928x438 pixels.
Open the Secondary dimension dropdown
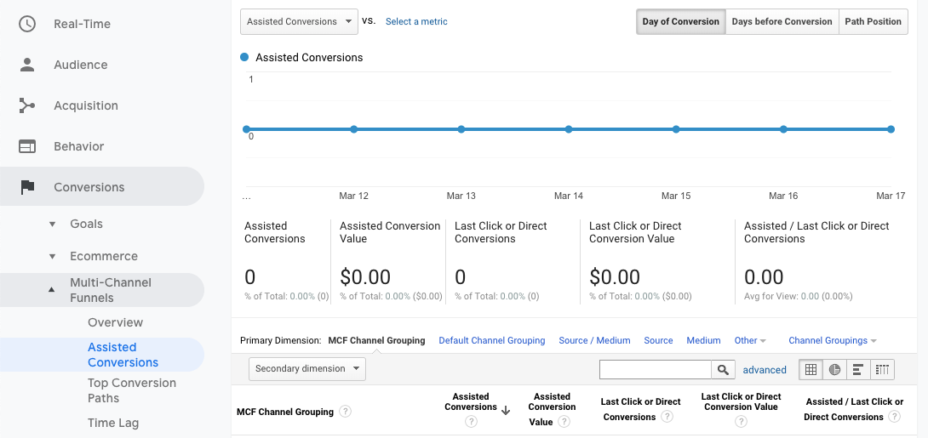pos(306,369)
